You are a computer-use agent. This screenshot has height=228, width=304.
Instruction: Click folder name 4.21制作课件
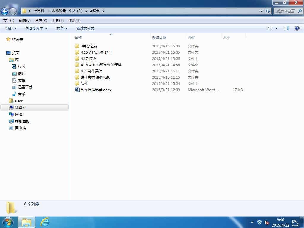click(91, 71)
